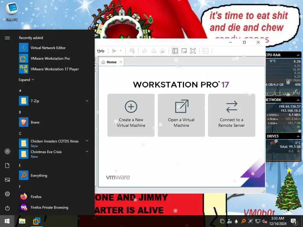Collapse DRIVES gadget panel arrow

click(298, 136)
